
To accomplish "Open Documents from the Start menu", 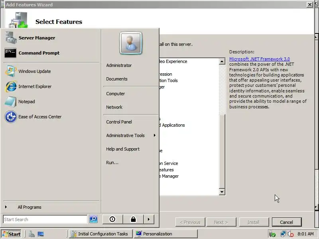I will click(116, 79).
